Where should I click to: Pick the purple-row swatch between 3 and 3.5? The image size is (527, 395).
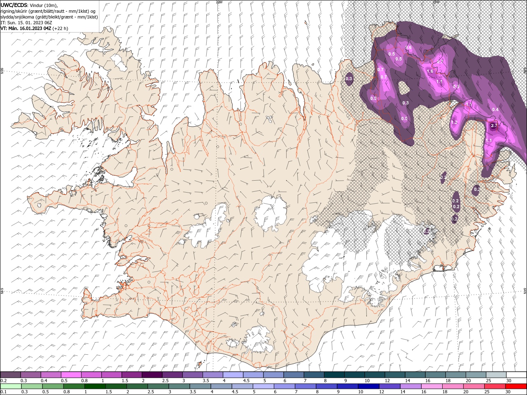coord(192,375)
